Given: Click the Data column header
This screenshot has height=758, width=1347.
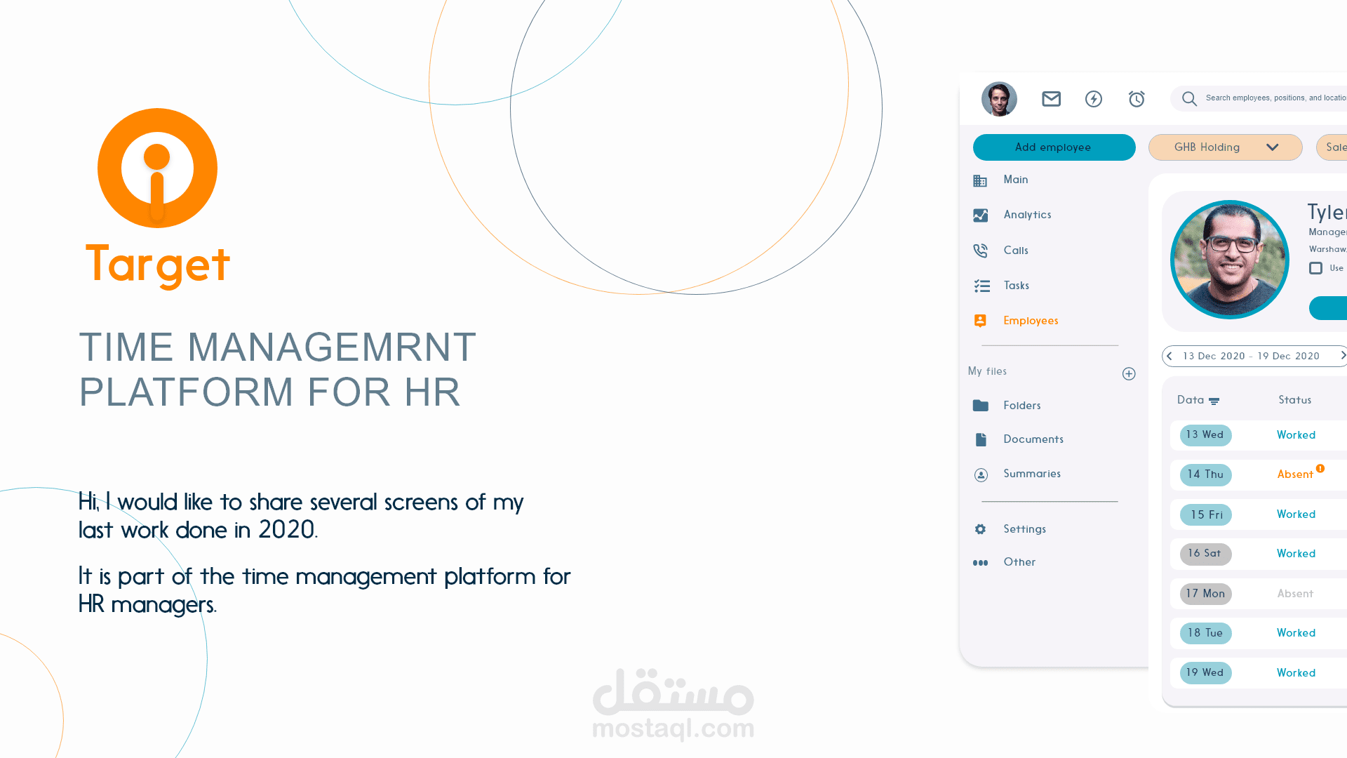Looking at the screenshot, I should point(1191,400).
